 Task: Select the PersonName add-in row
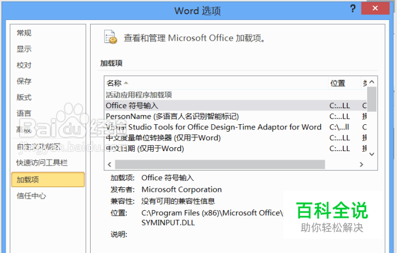(x=236, y=116)
